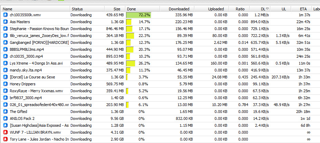Click the icon for [Dorcel] La Course torrent
The width and height of the screenshot is (320, 143).
tap(5, 77)
